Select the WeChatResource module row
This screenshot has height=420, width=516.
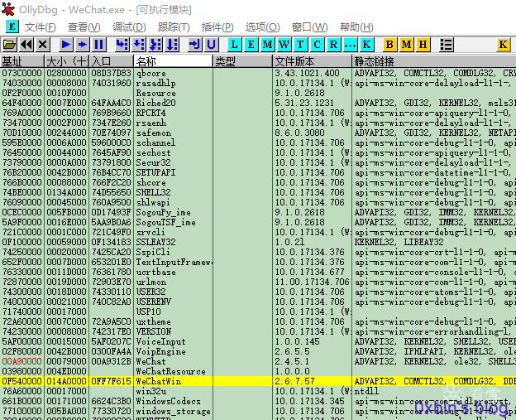258,371
